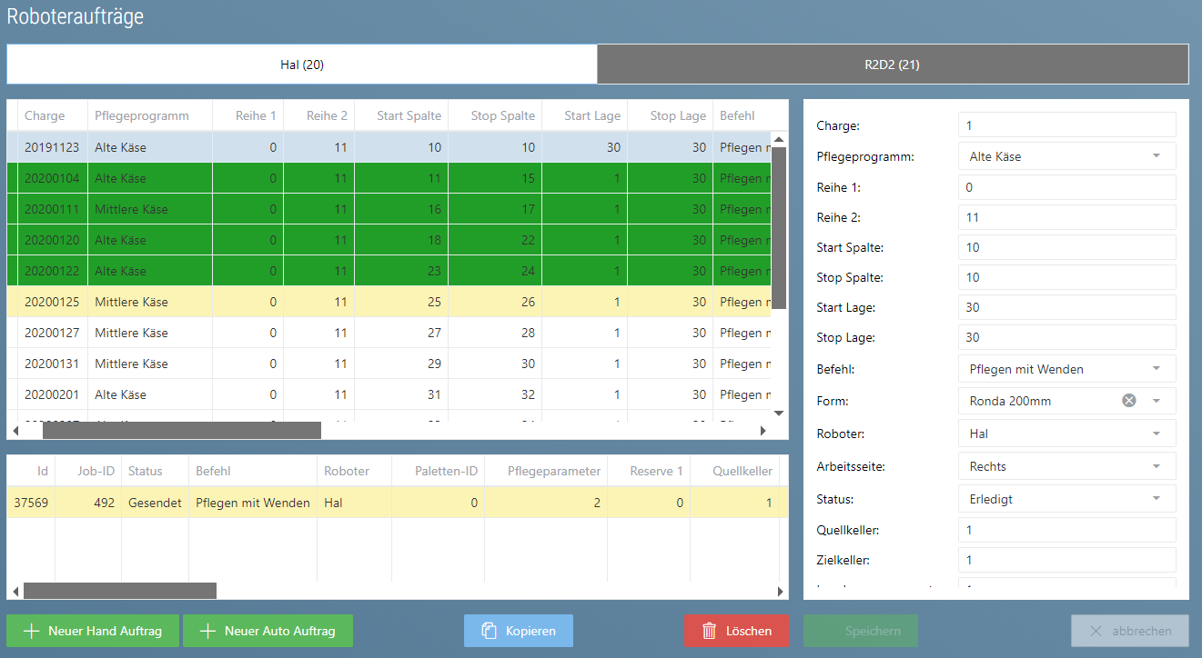
Task: Click into the Stop Lage input field
Action: click(x=1067, y=337)
